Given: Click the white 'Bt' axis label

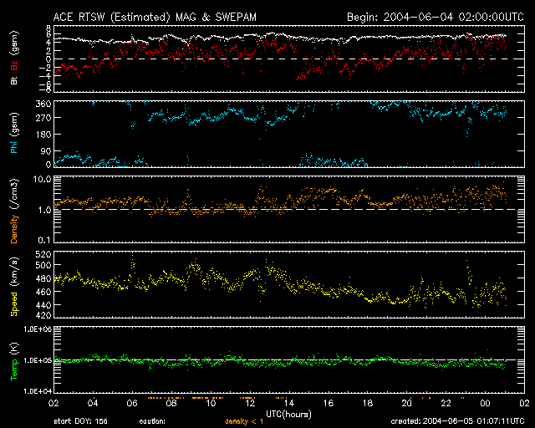Looking at the screenshot, I should (13, 80).
